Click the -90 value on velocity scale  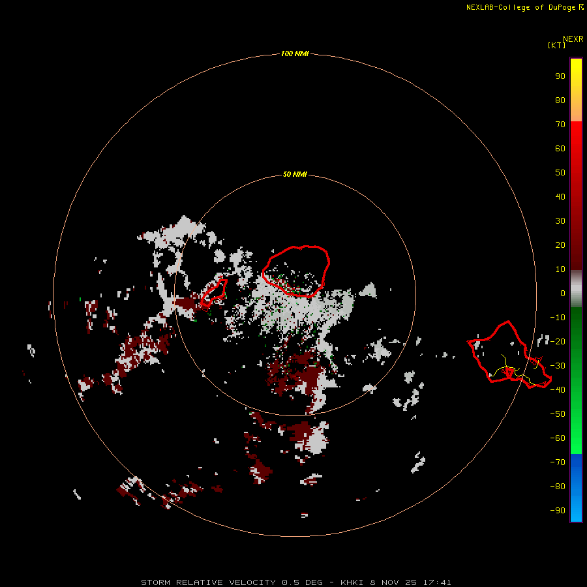pos(558,511)
